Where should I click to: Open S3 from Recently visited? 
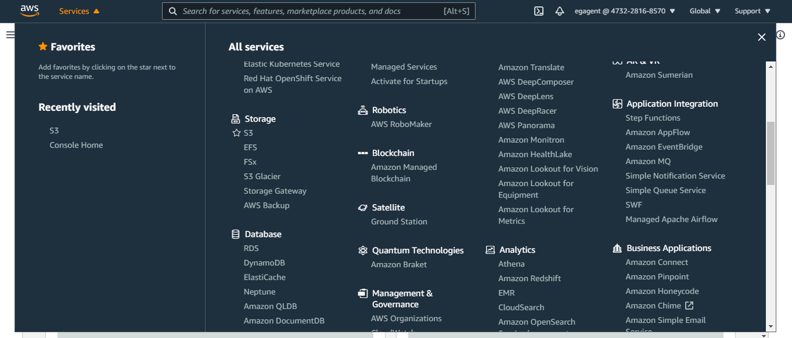pyautogui.click(x=54, y=130)
